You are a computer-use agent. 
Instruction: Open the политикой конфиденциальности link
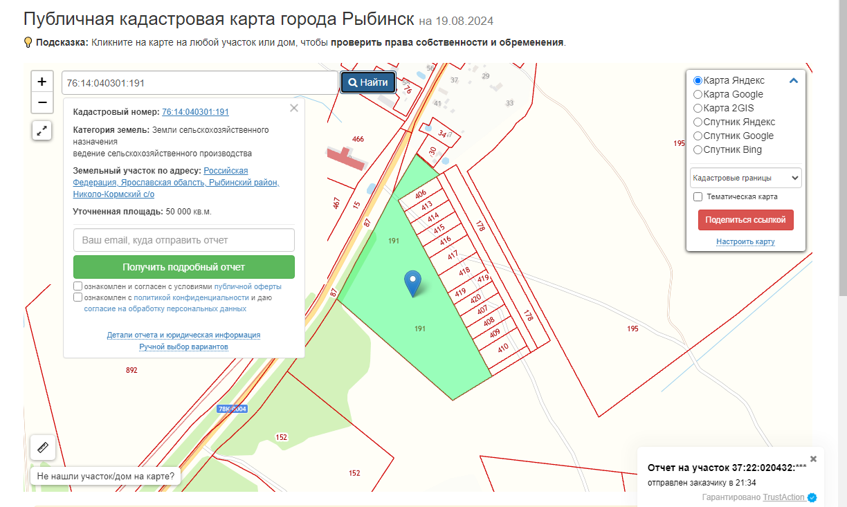pyautogui.click(x=192, y=297)
